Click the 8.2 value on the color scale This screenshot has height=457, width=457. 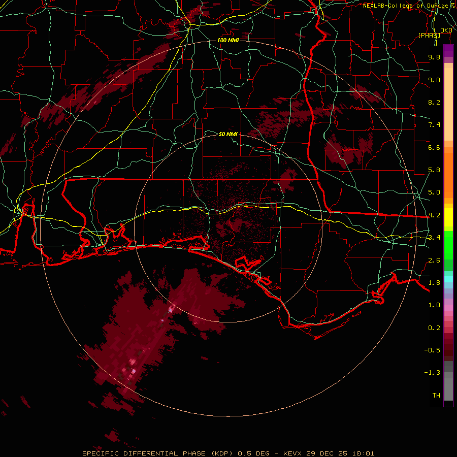tap(434, 102)
